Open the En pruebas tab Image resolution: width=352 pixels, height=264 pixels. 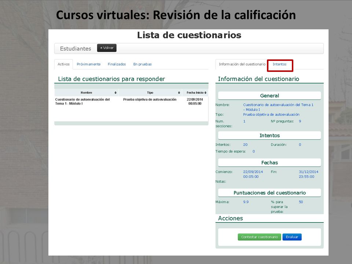tap(142, 64)
